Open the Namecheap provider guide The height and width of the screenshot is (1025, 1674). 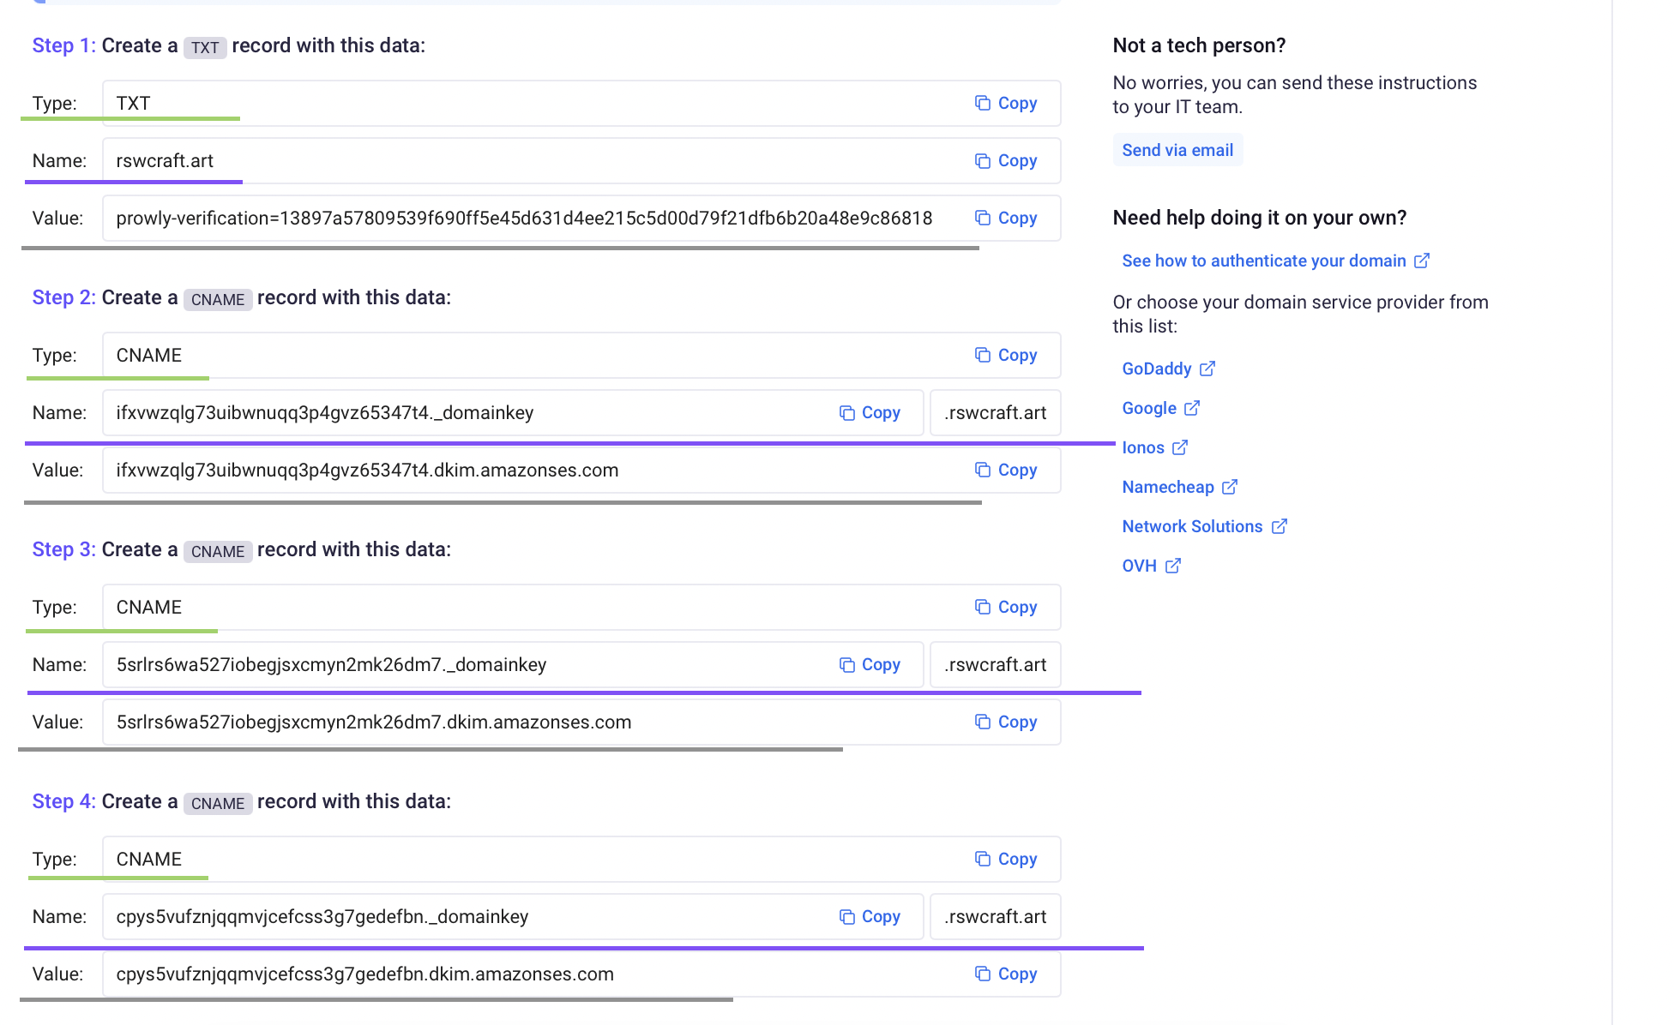pos(1179,487)
